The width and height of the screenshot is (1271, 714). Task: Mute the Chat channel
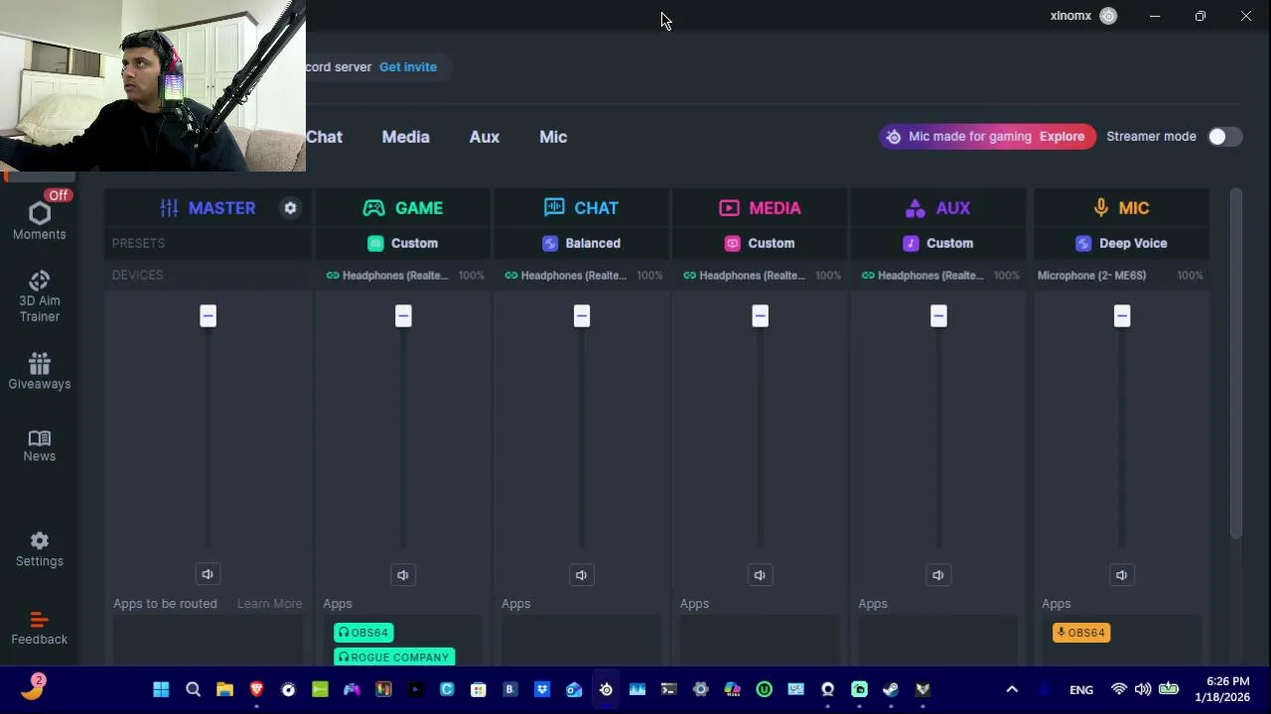coord(581,575)
